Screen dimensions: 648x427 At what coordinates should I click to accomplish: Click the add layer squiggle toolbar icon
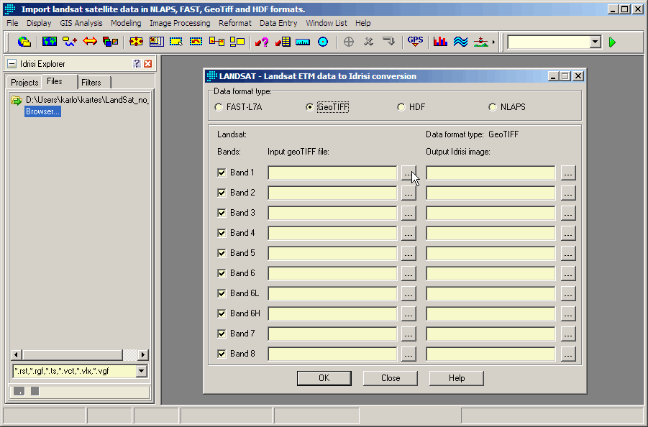point(70,42)
